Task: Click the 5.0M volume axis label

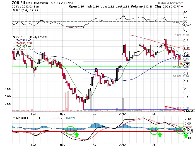Action: coord(8,96)
